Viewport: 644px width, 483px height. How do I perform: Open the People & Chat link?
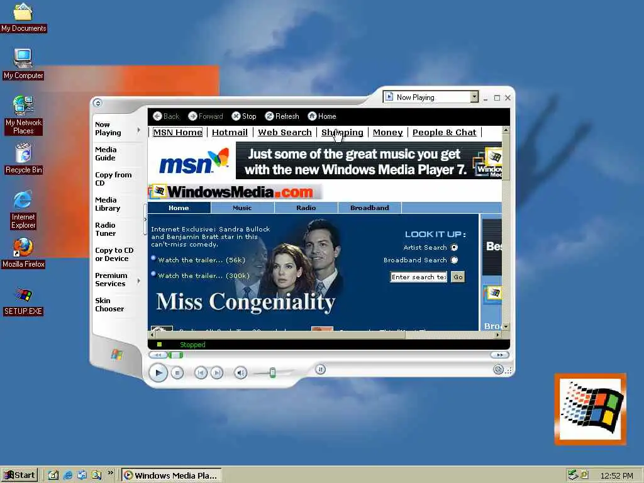pyautogui.click(x=445, y=132)
